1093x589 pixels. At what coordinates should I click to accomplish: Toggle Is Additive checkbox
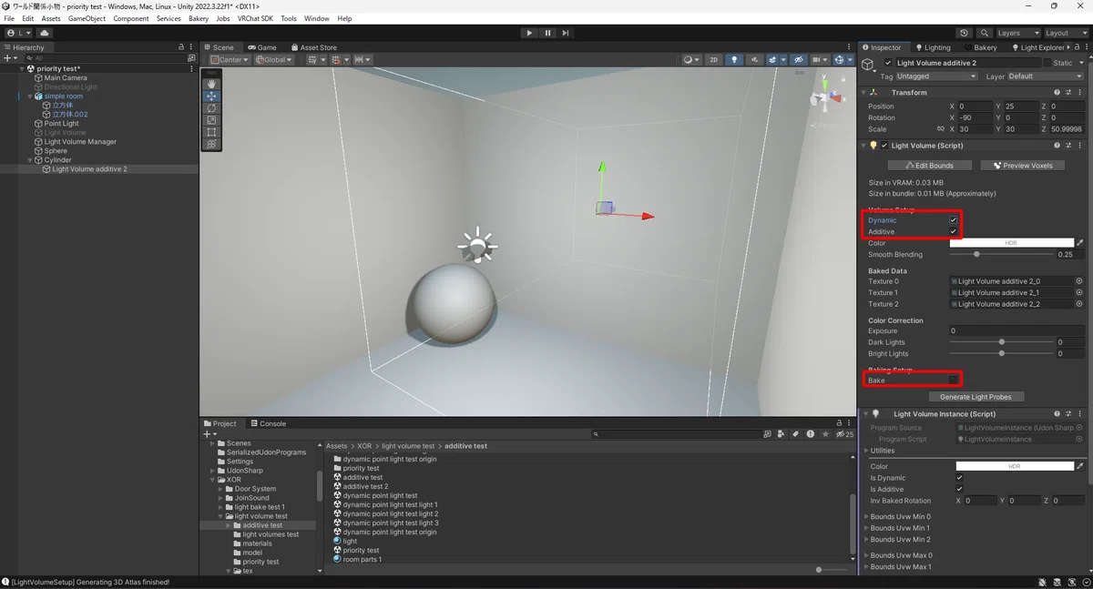pyautogui.click(x=960, y=489)
